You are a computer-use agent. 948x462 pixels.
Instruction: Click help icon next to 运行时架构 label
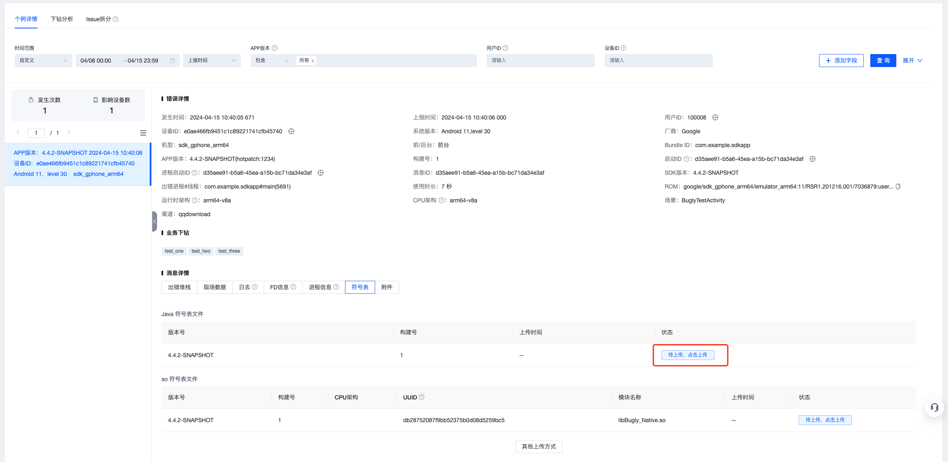point(195,200)
